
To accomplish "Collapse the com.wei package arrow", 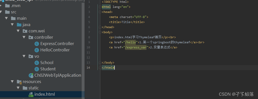I will pyautogui.click(x=18, y=31).
